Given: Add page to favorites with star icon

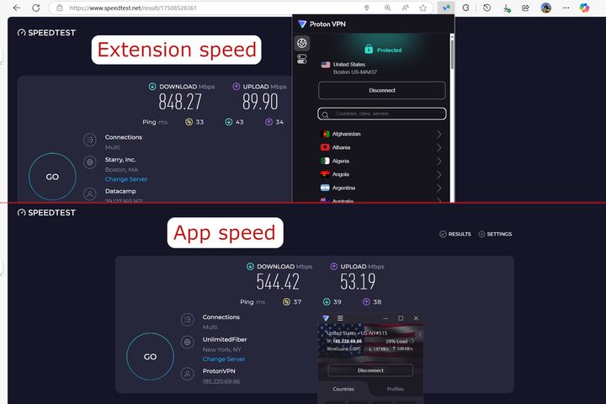Looking at the screenshot, I should coord(423,8).
